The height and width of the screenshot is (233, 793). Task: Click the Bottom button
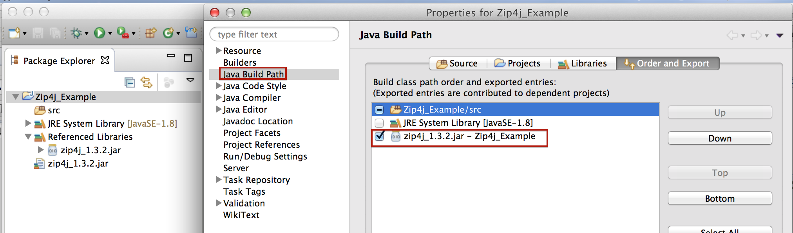[x=720, y=199]
